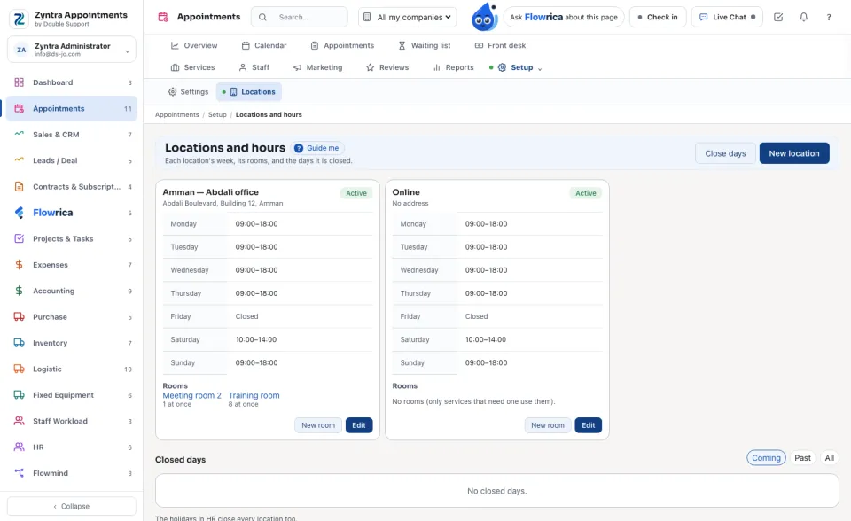Screen dimensions: 851x521
Task: Click the Close days button
Action: [x=725, y=153]
